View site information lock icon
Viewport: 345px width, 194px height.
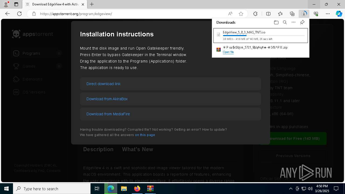click(34, 14)
